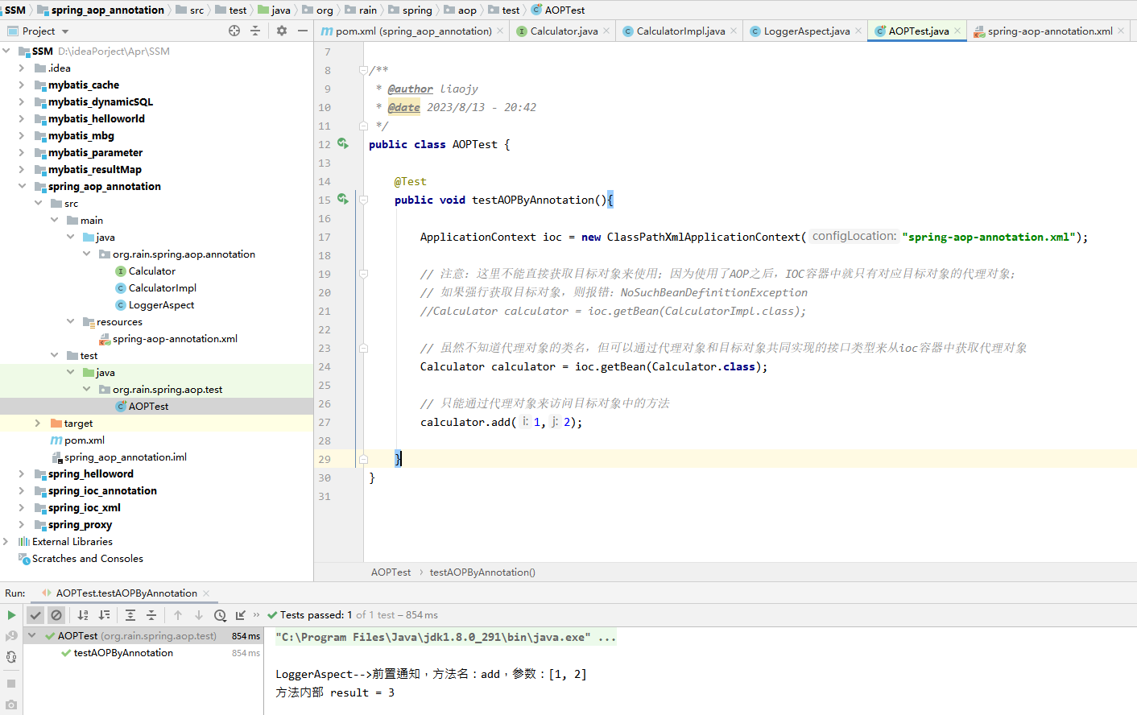The width and height of the screenshot is (1137, 715).
Task: Click run gutter icon beside testAOPByAnnotation method
Action: 343,200
